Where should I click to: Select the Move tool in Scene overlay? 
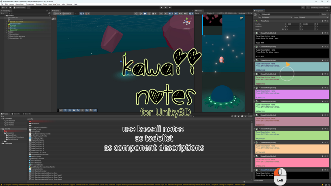click(x=61, y=110)
